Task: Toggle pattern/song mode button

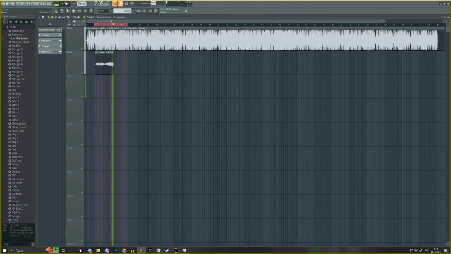Action: pos(56,4)
